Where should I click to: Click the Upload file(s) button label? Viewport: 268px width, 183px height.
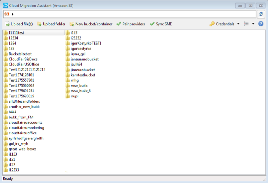click(22, 24)
